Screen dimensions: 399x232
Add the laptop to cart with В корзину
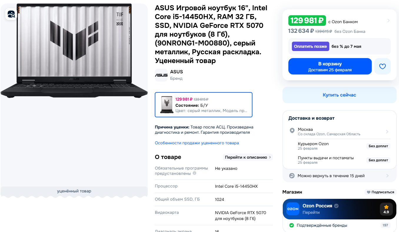(x=330, y=66)
